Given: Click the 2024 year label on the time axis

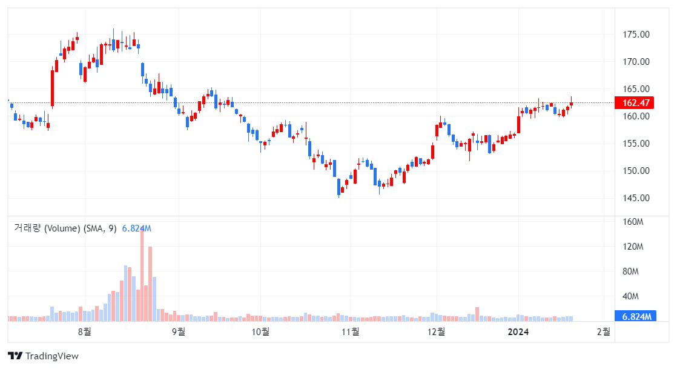Looking at the screenshot, I should (518, 331).
